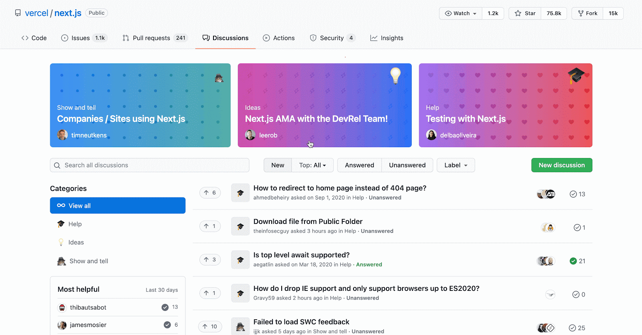The width and height of the screenshot is (642, 335).
Task: Open the Label dropdown
Action: click(x=456, y=165)
